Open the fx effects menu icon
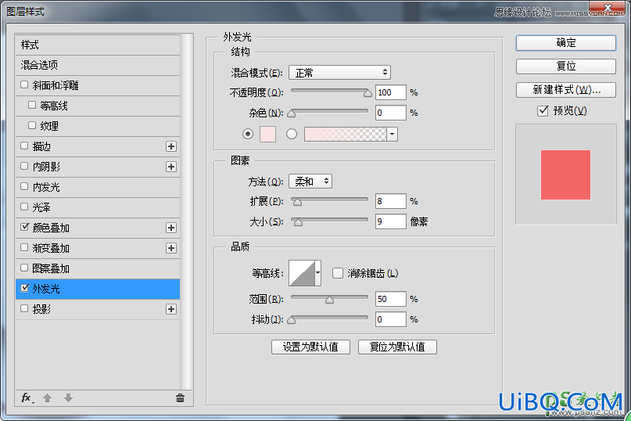This screenshot has height=421, width=631. (x=27, y=398)
